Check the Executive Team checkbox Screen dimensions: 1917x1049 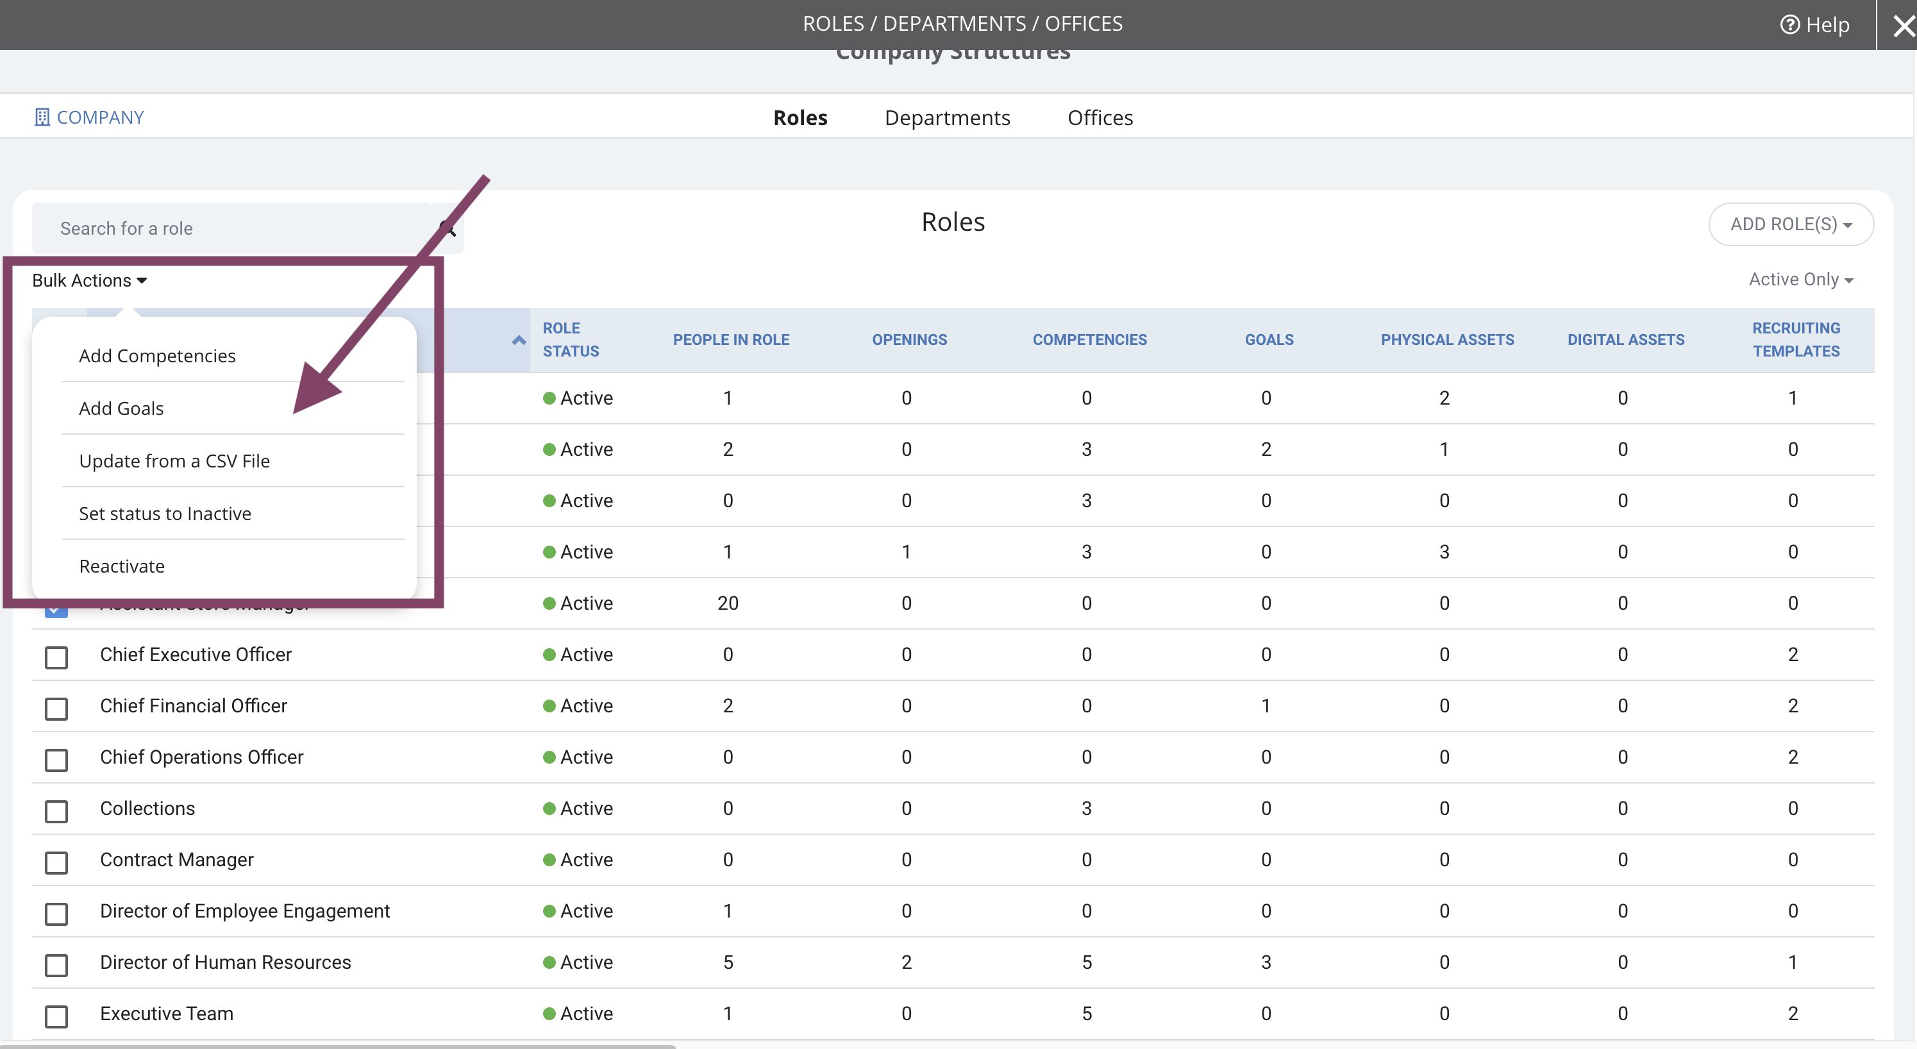tap(56, 1016)
